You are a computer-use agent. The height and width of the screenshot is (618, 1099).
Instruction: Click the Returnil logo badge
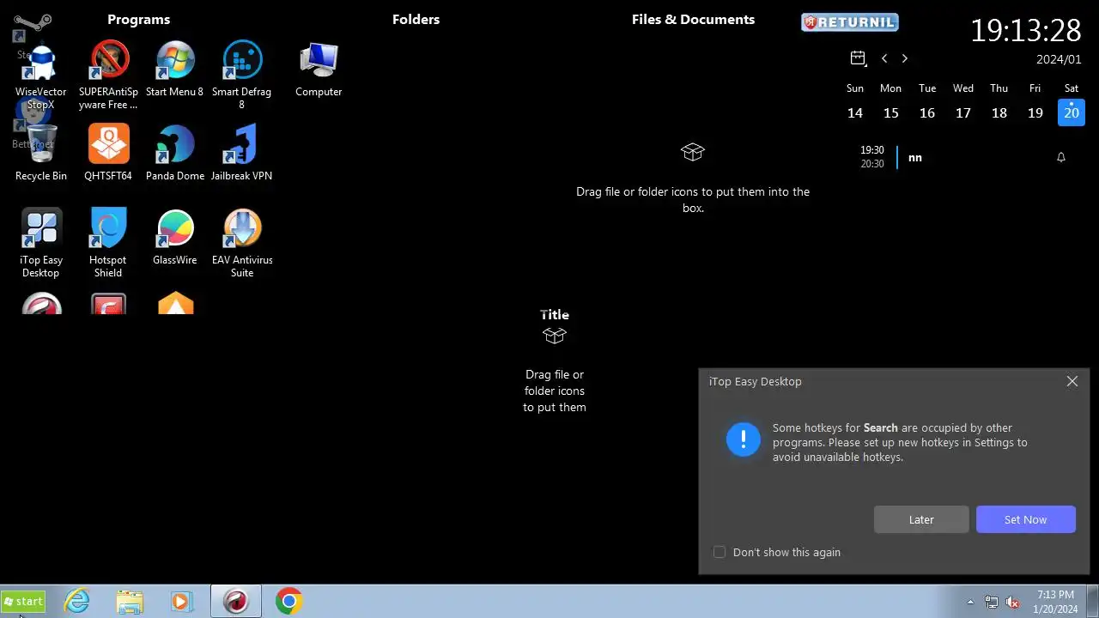(850, 21)
